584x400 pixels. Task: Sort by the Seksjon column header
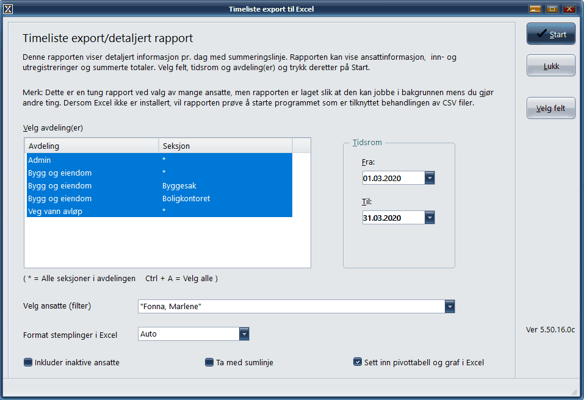(225, 146)
